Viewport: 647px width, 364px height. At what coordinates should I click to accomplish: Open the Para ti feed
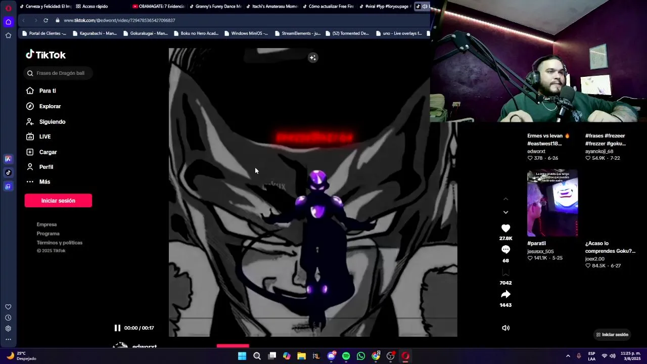(x=41, y=90)
